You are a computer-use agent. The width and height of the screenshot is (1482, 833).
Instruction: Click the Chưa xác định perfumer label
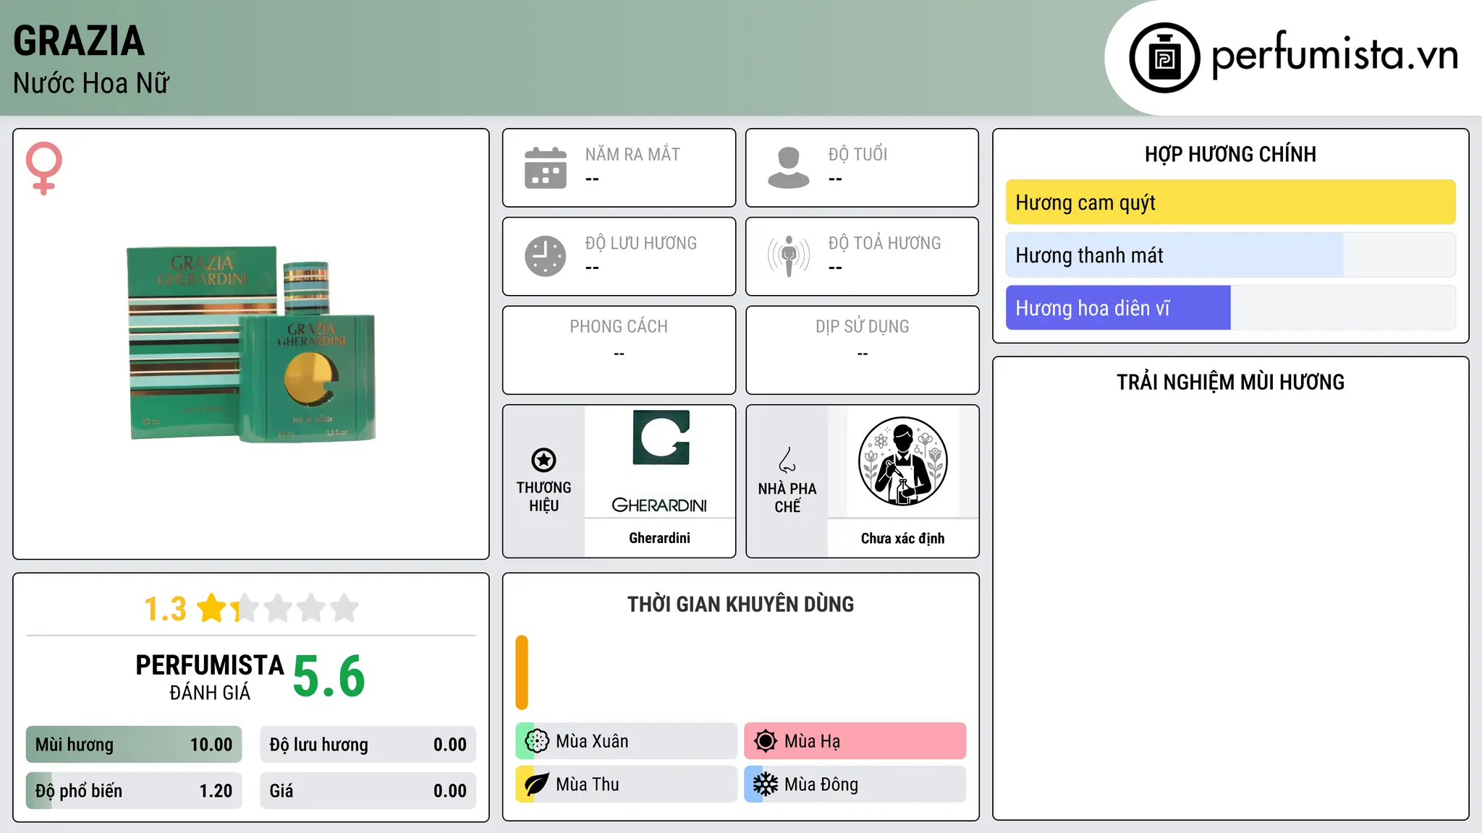(x=903, y=538)
